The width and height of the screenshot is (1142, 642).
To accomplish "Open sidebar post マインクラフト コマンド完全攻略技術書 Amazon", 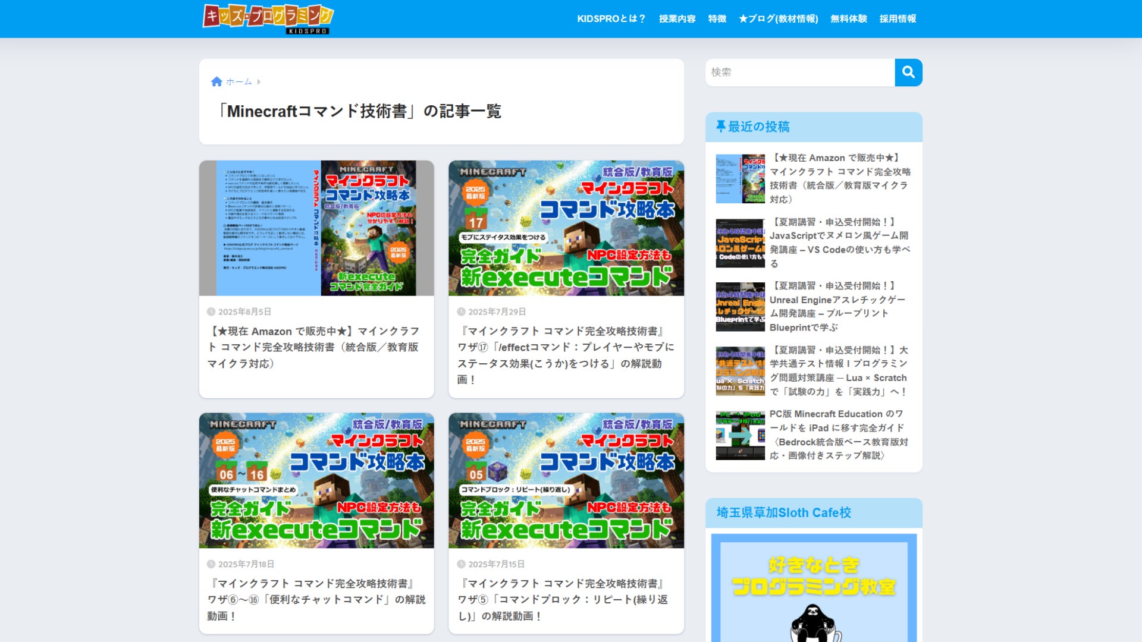I will click(840, 178).
